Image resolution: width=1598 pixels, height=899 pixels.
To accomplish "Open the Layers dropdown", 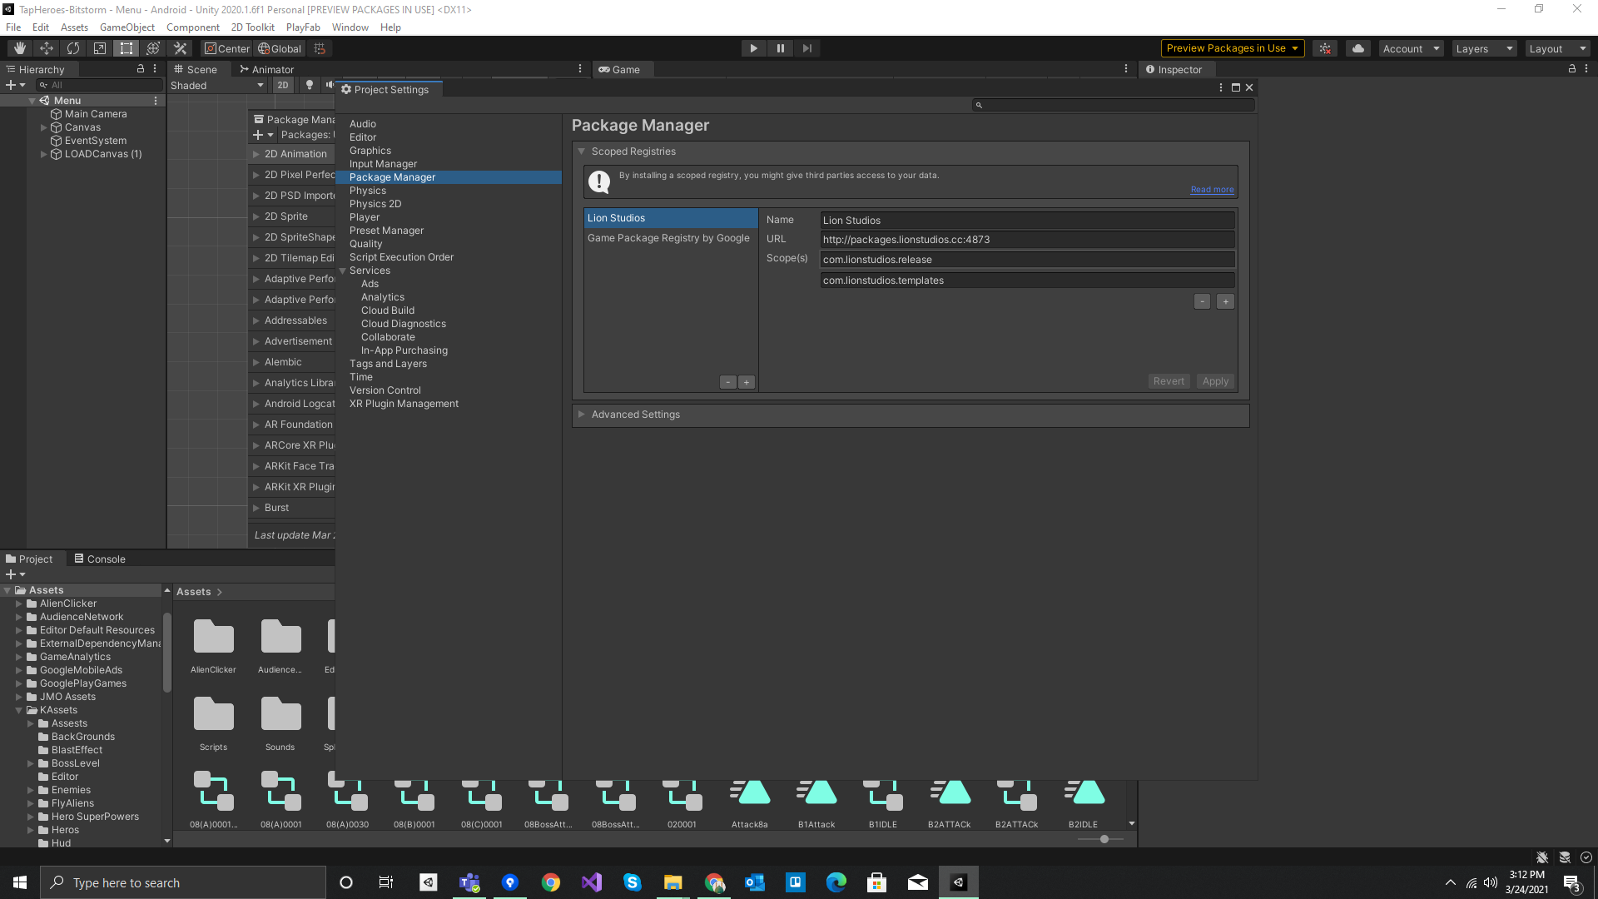I will pos(1484,48).
